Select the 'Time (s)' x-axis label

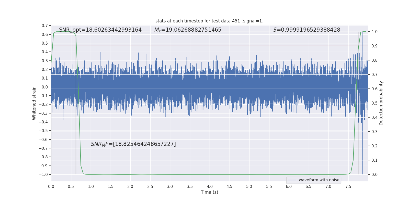pyautogui.click(x=209, y=192)
